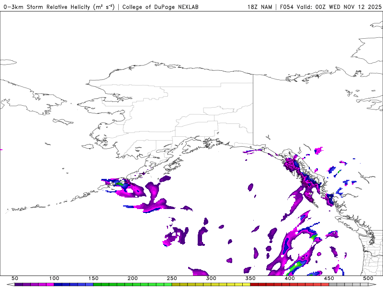Click the '250' value on the color scale

172,278
